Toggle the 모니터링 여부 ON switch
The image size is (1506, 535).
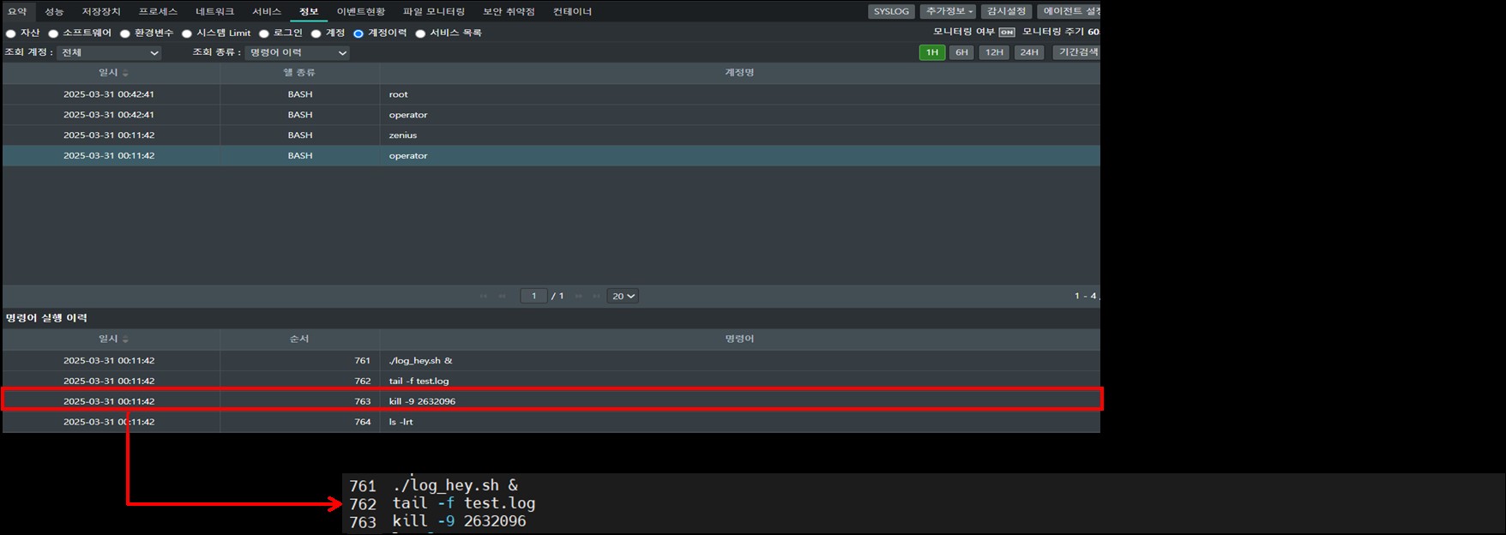point(1007,33)
